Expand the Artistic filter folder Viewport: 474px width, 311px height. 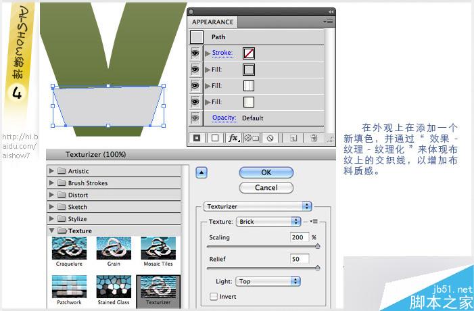click(x=51, y=171)
